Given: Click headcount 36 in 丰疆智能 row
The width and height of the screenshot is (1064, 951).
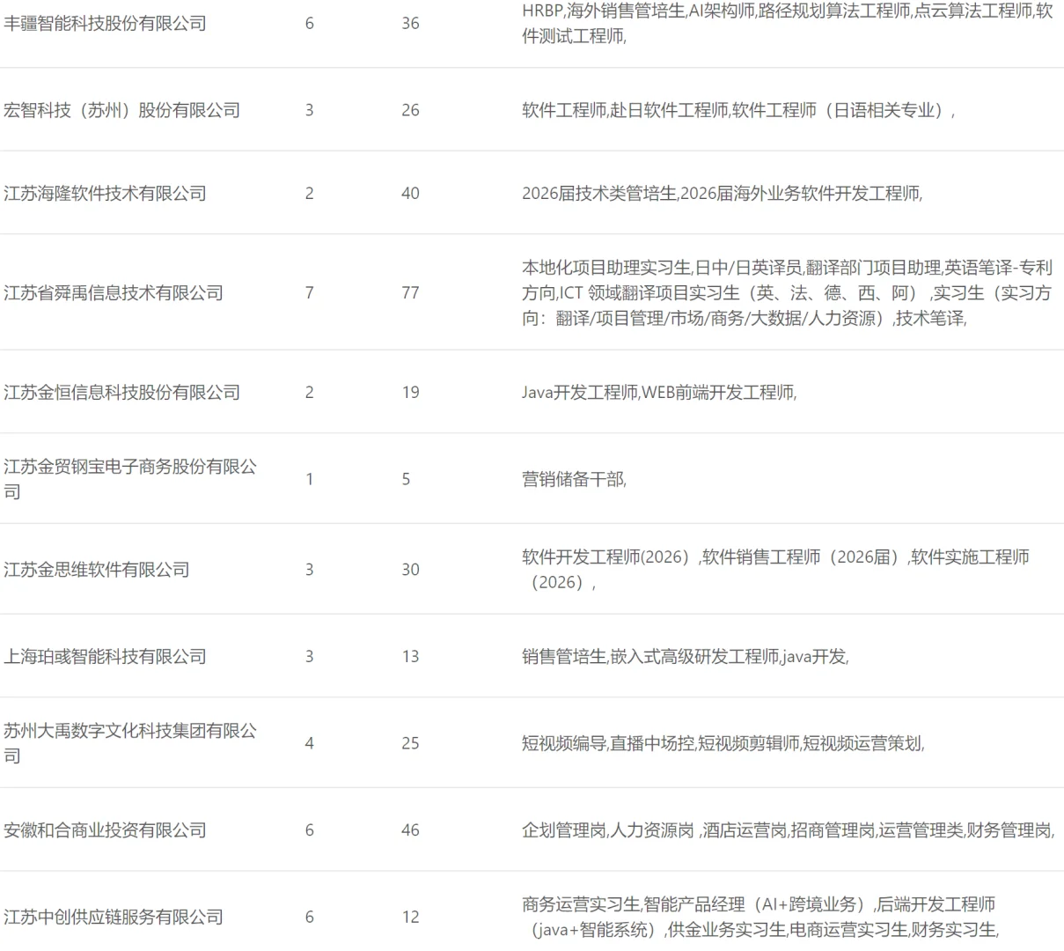Looking at the screenshot, I should click(410, 24).
